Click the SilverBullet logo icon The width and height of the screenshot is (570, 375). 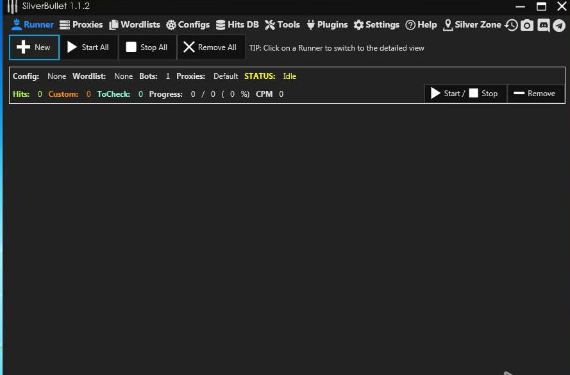tap(12, 6)
